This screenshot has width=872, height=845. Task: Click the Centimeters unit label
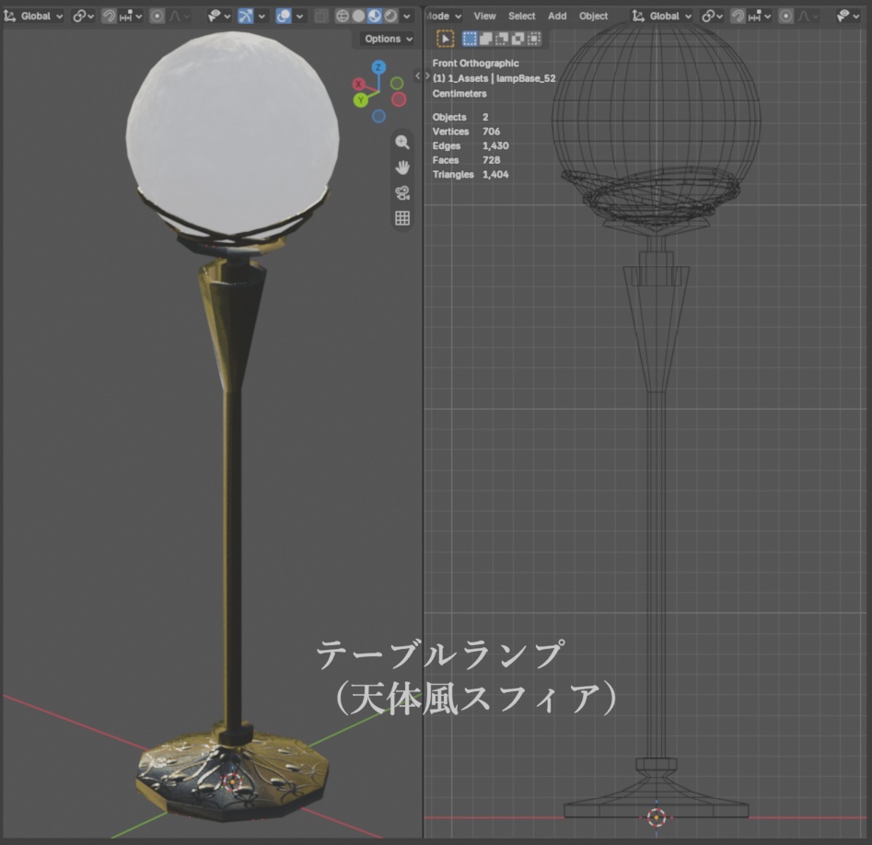click(459, 93)
